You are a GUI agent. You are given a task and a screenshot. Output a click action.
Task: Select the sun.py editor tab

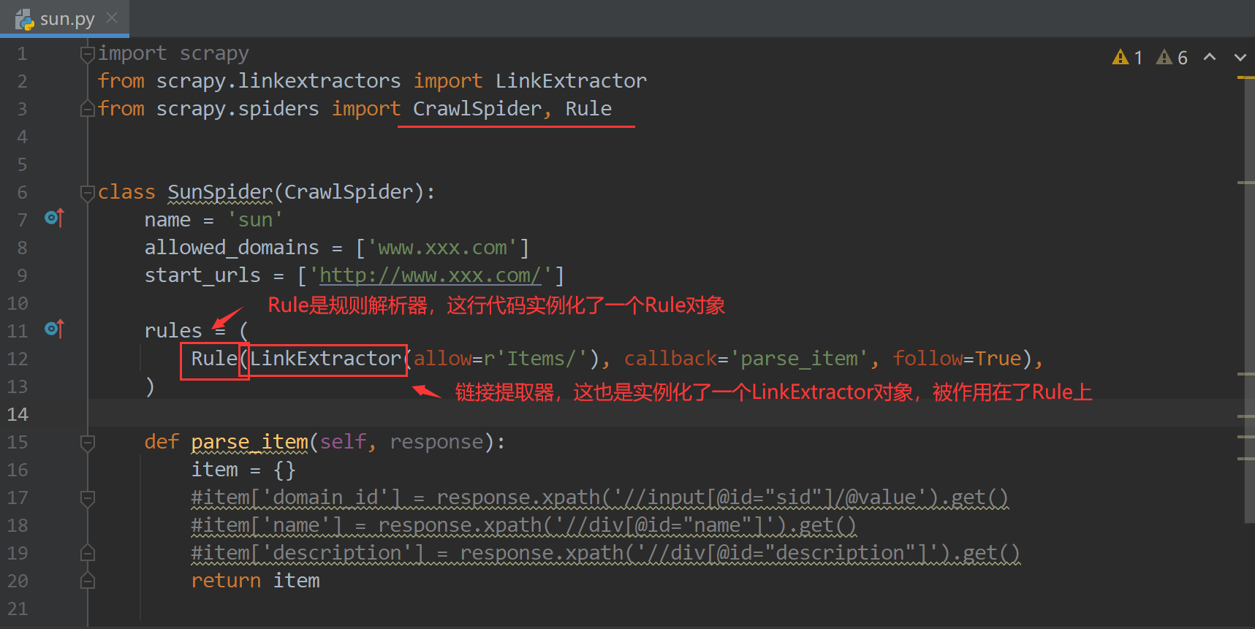(64, 18)
